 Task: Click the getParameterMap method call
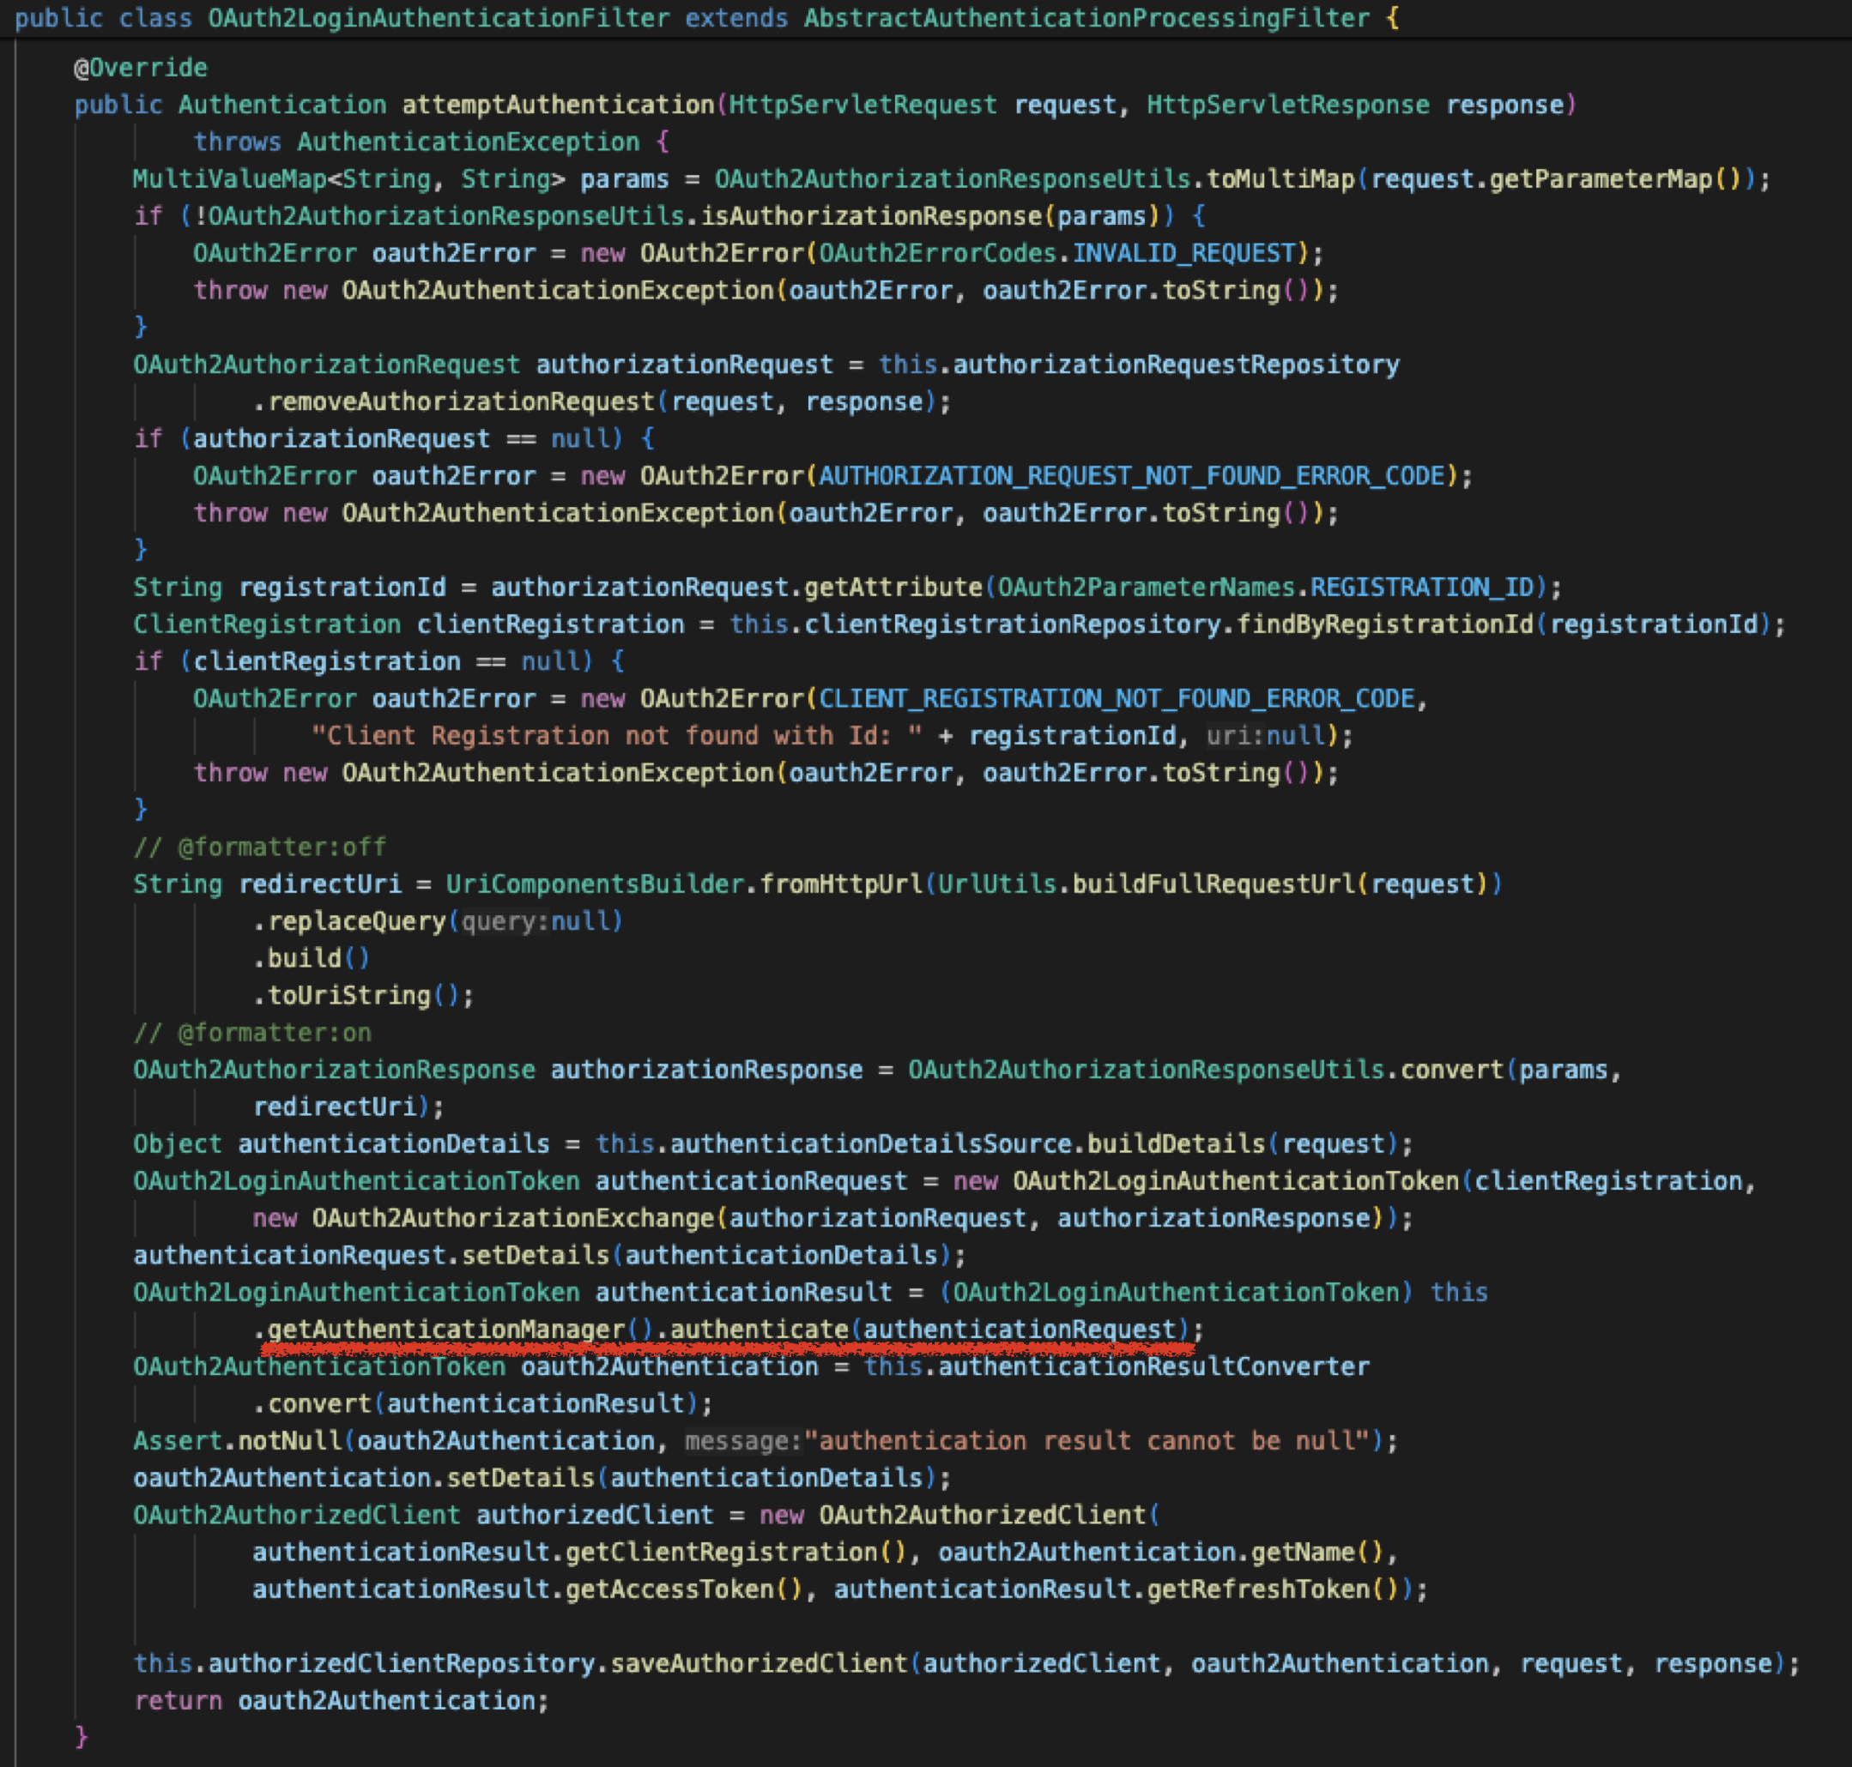[1601, 179]
